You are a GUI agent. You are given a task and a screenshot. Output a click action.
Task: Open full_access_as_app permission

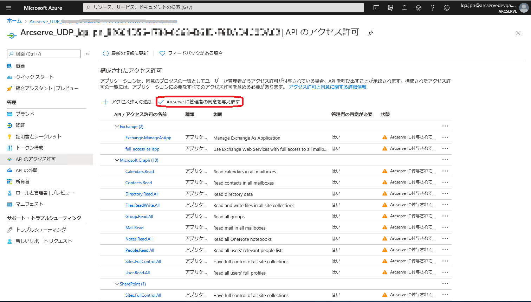(142, 149)
